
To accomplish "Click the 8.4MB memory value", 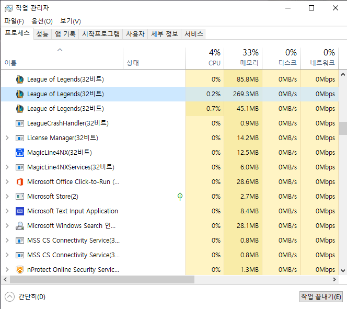I will [x=249, y=211].
